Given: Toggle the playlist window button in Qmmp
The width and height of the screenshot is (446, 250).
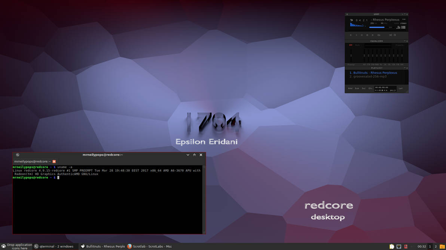Looking at the screenshot, I should 403,27.
